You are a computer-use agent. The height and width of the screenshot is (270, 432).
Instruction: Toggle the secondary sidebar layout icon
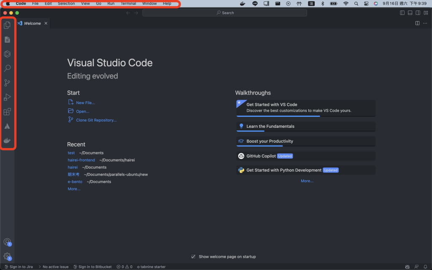(418, 13)
